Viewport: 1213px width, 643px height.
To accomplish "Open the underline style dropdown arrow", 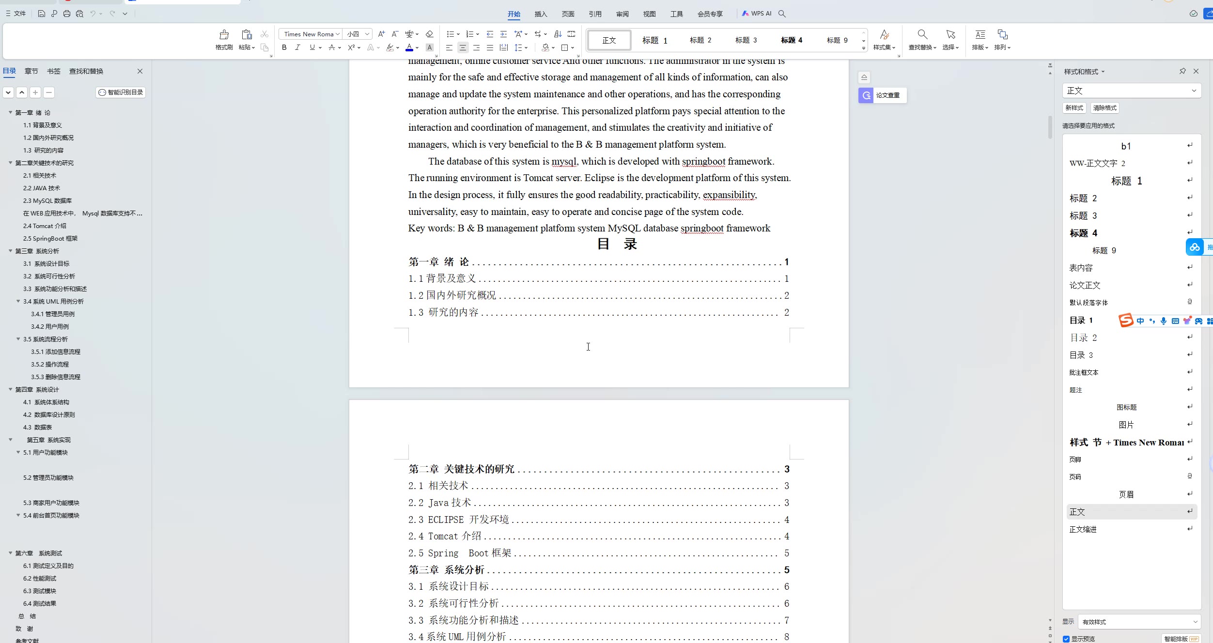I will coord(320,47).
